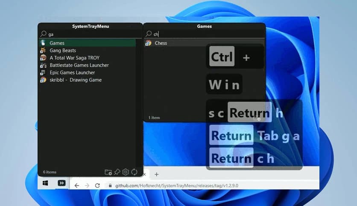Click the SystemTrayMenu search magnifier icon
Screen dimensions: 357x206
point(43,34)
